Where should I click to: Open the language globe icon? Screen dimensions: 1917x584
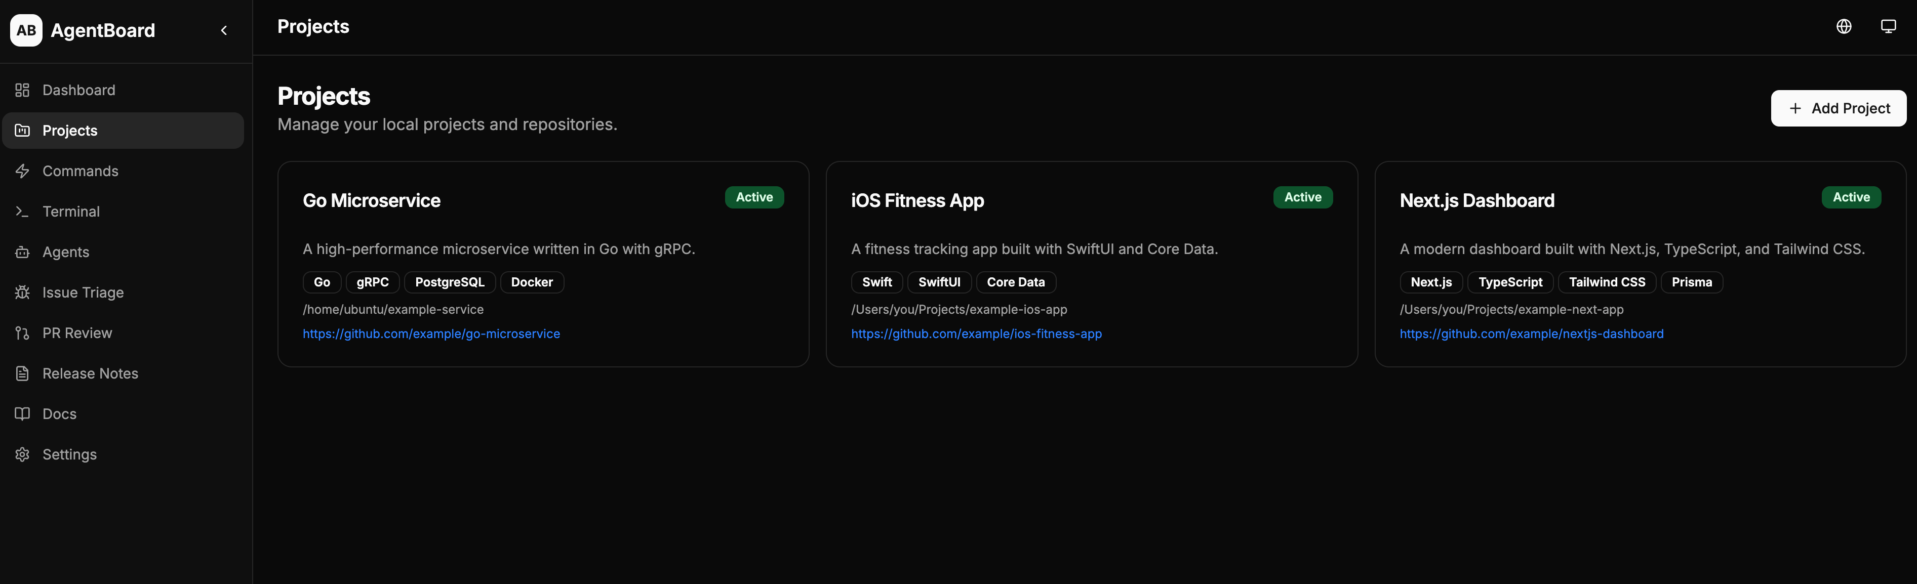[x=1843, y=27]
